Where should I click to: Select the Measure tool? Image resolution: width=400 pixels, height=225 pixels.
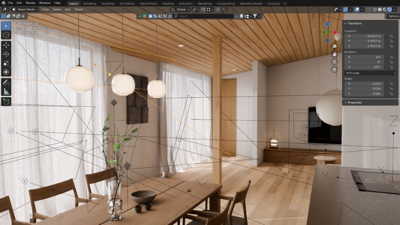pos(6,91)
